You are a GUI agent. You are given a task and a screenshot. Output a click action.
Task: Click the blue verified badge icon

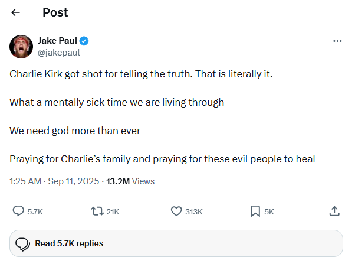84,41
